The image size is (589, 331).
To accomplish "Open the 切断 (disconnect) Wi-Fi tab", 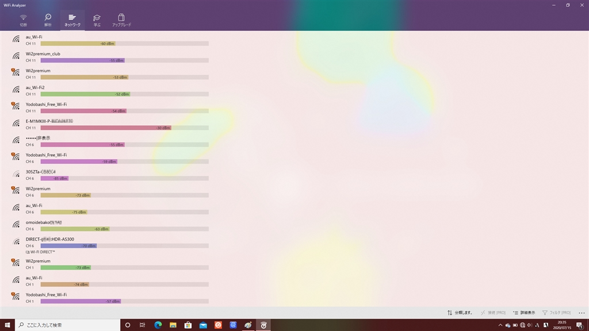I will (x=23, y=20).
